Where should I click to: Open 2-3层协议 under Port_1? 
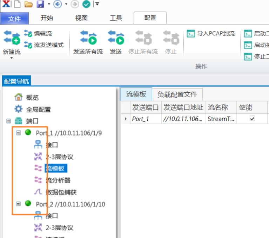pyautogui.click(x=59, y=157)
